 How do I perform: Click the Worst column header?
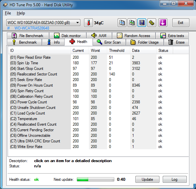tap(98, 51)
